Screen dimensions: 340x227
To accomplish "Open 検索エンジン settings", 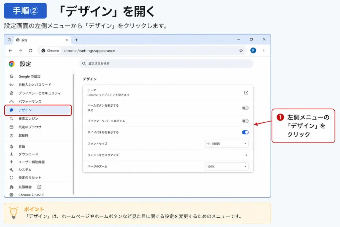I will point(28,119).
